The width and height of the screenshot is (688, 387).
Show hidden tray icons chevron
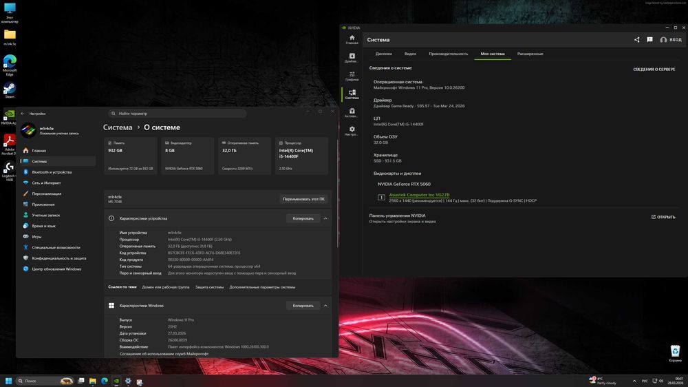pos(634,381)
